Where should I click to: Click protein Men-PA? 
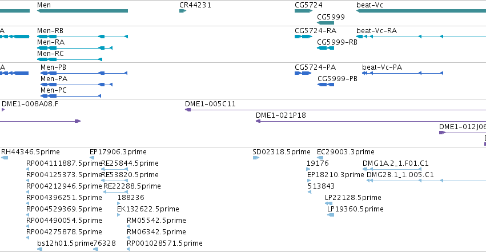[x=77, y=85]
